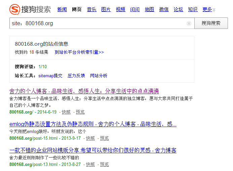Click the green 800168.org/ - 2014-6-19 URL text
Viewport: 233px width, 171px height.
(33, 112)
